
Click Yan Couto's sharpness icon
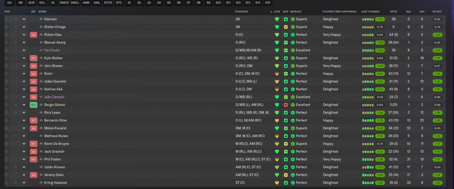point(286,50)
